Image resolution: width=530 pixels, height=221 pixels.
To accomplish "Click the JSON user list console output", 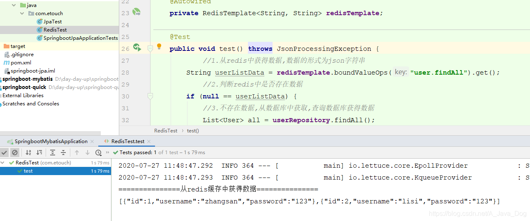I will tap(309, 201).
